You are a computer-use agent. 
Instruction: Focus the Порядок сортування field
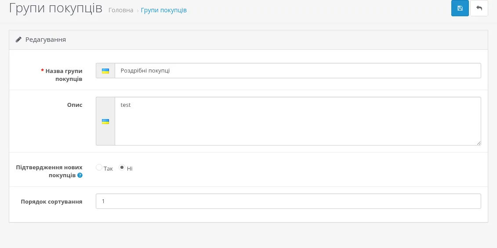coord(288,201)
